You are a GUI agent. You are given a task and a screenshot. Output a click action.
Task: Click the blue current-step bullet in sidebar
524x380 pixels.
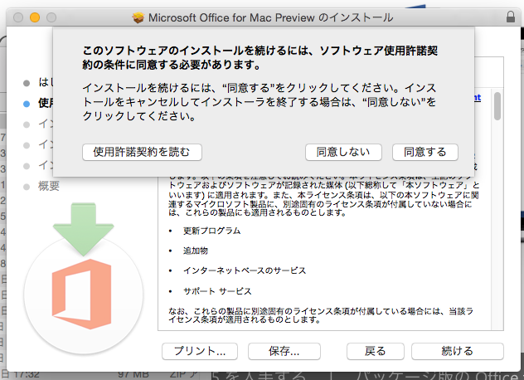[x=27, y=104]
